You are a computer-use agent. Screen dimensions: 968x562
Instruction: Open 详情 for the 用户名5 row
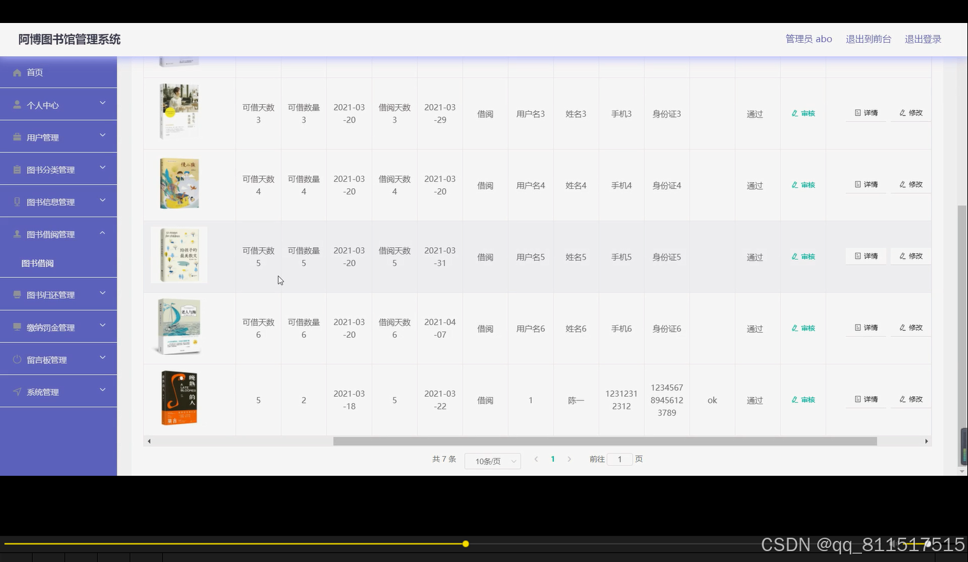[866, 256]
